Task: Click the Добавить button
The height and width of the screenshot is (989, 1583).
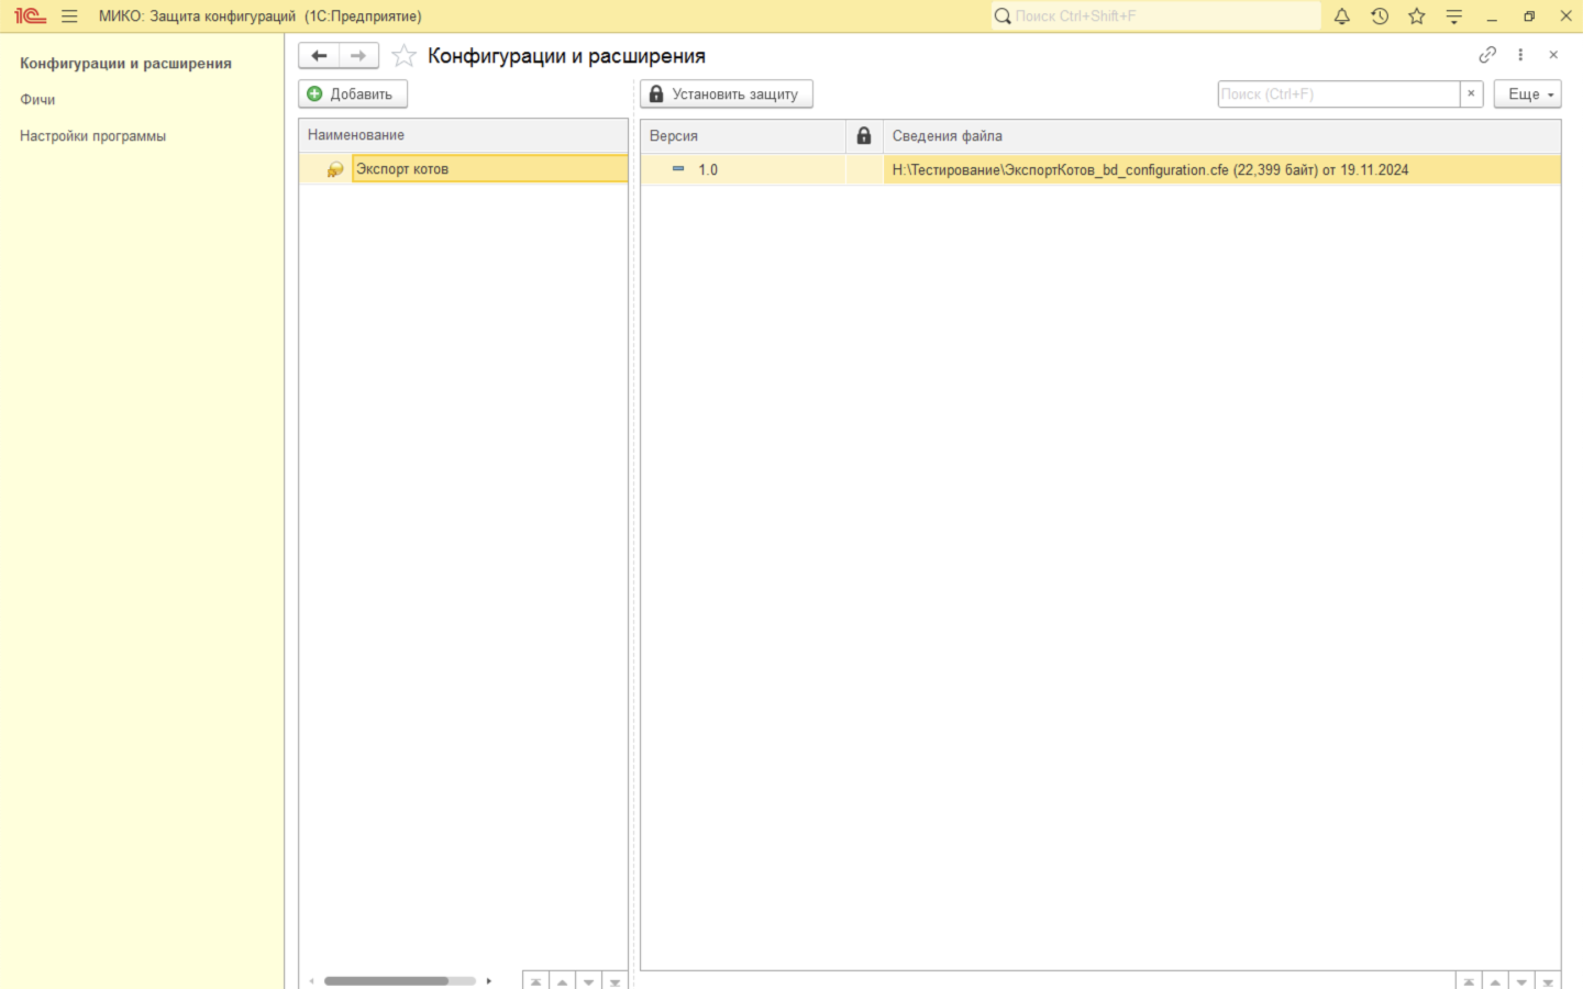Action: pos(352,93)
